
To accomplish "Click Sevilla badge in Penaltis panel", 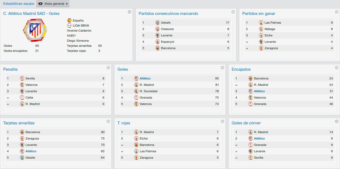I will (x=22, y=78).
